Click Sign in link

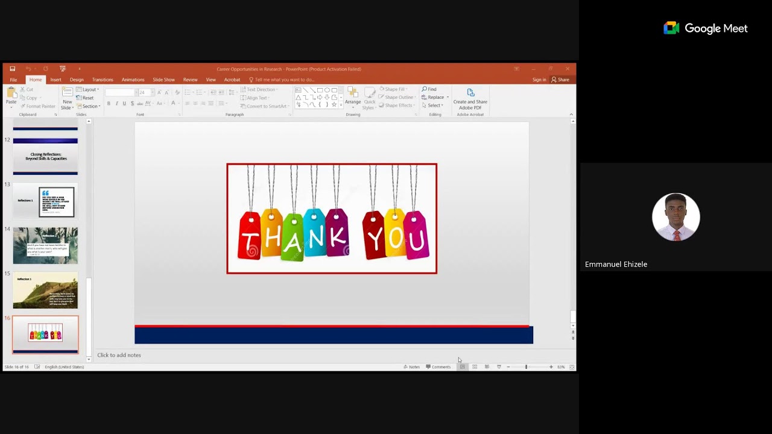[x=539, y=80]
